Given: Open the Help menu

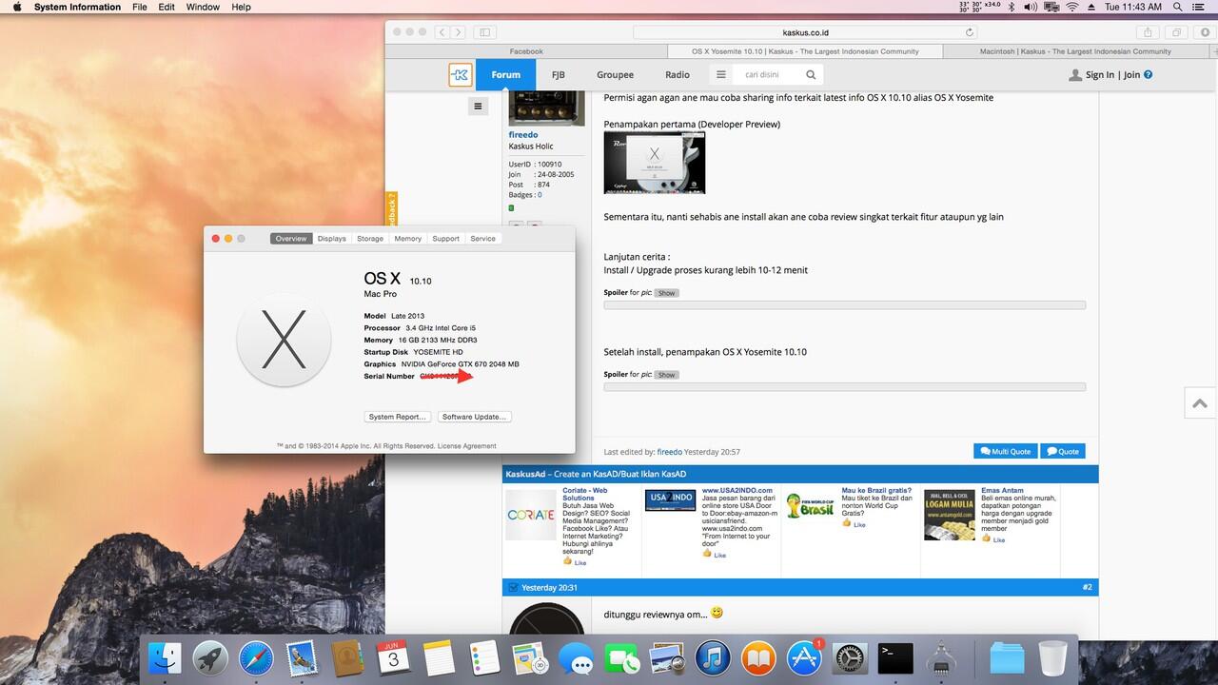Looking at the screenshot, I should tap(242, 7).
